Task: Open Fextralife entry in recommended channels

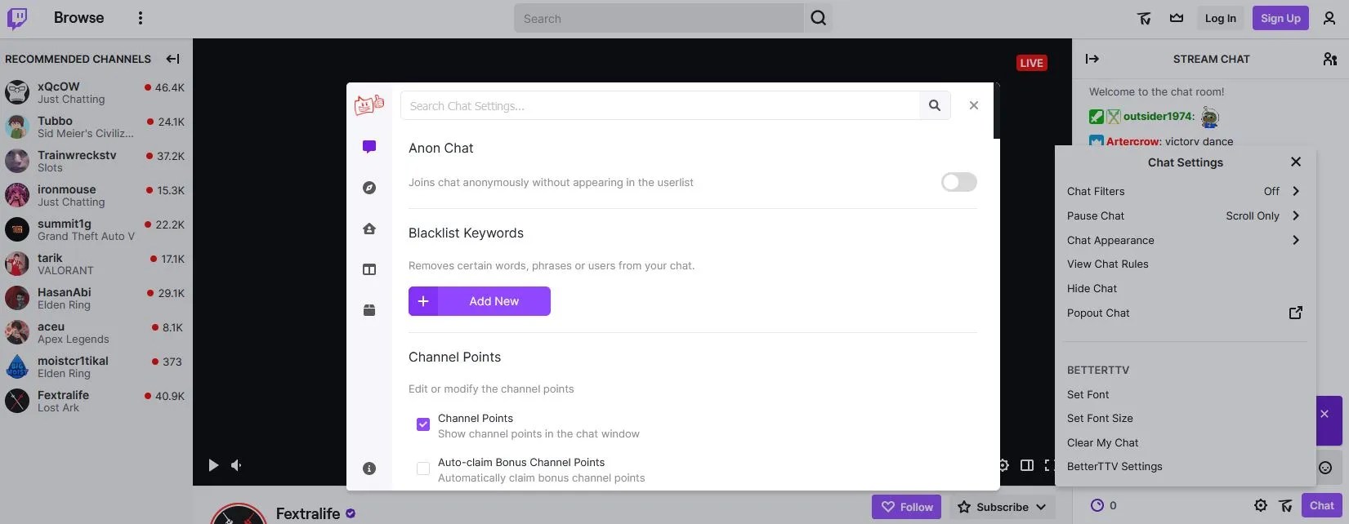Action: [x=96, y=401]
